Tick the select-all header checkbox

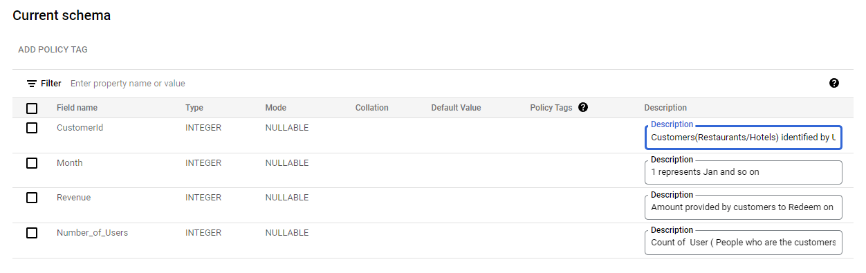click(32, 108)
